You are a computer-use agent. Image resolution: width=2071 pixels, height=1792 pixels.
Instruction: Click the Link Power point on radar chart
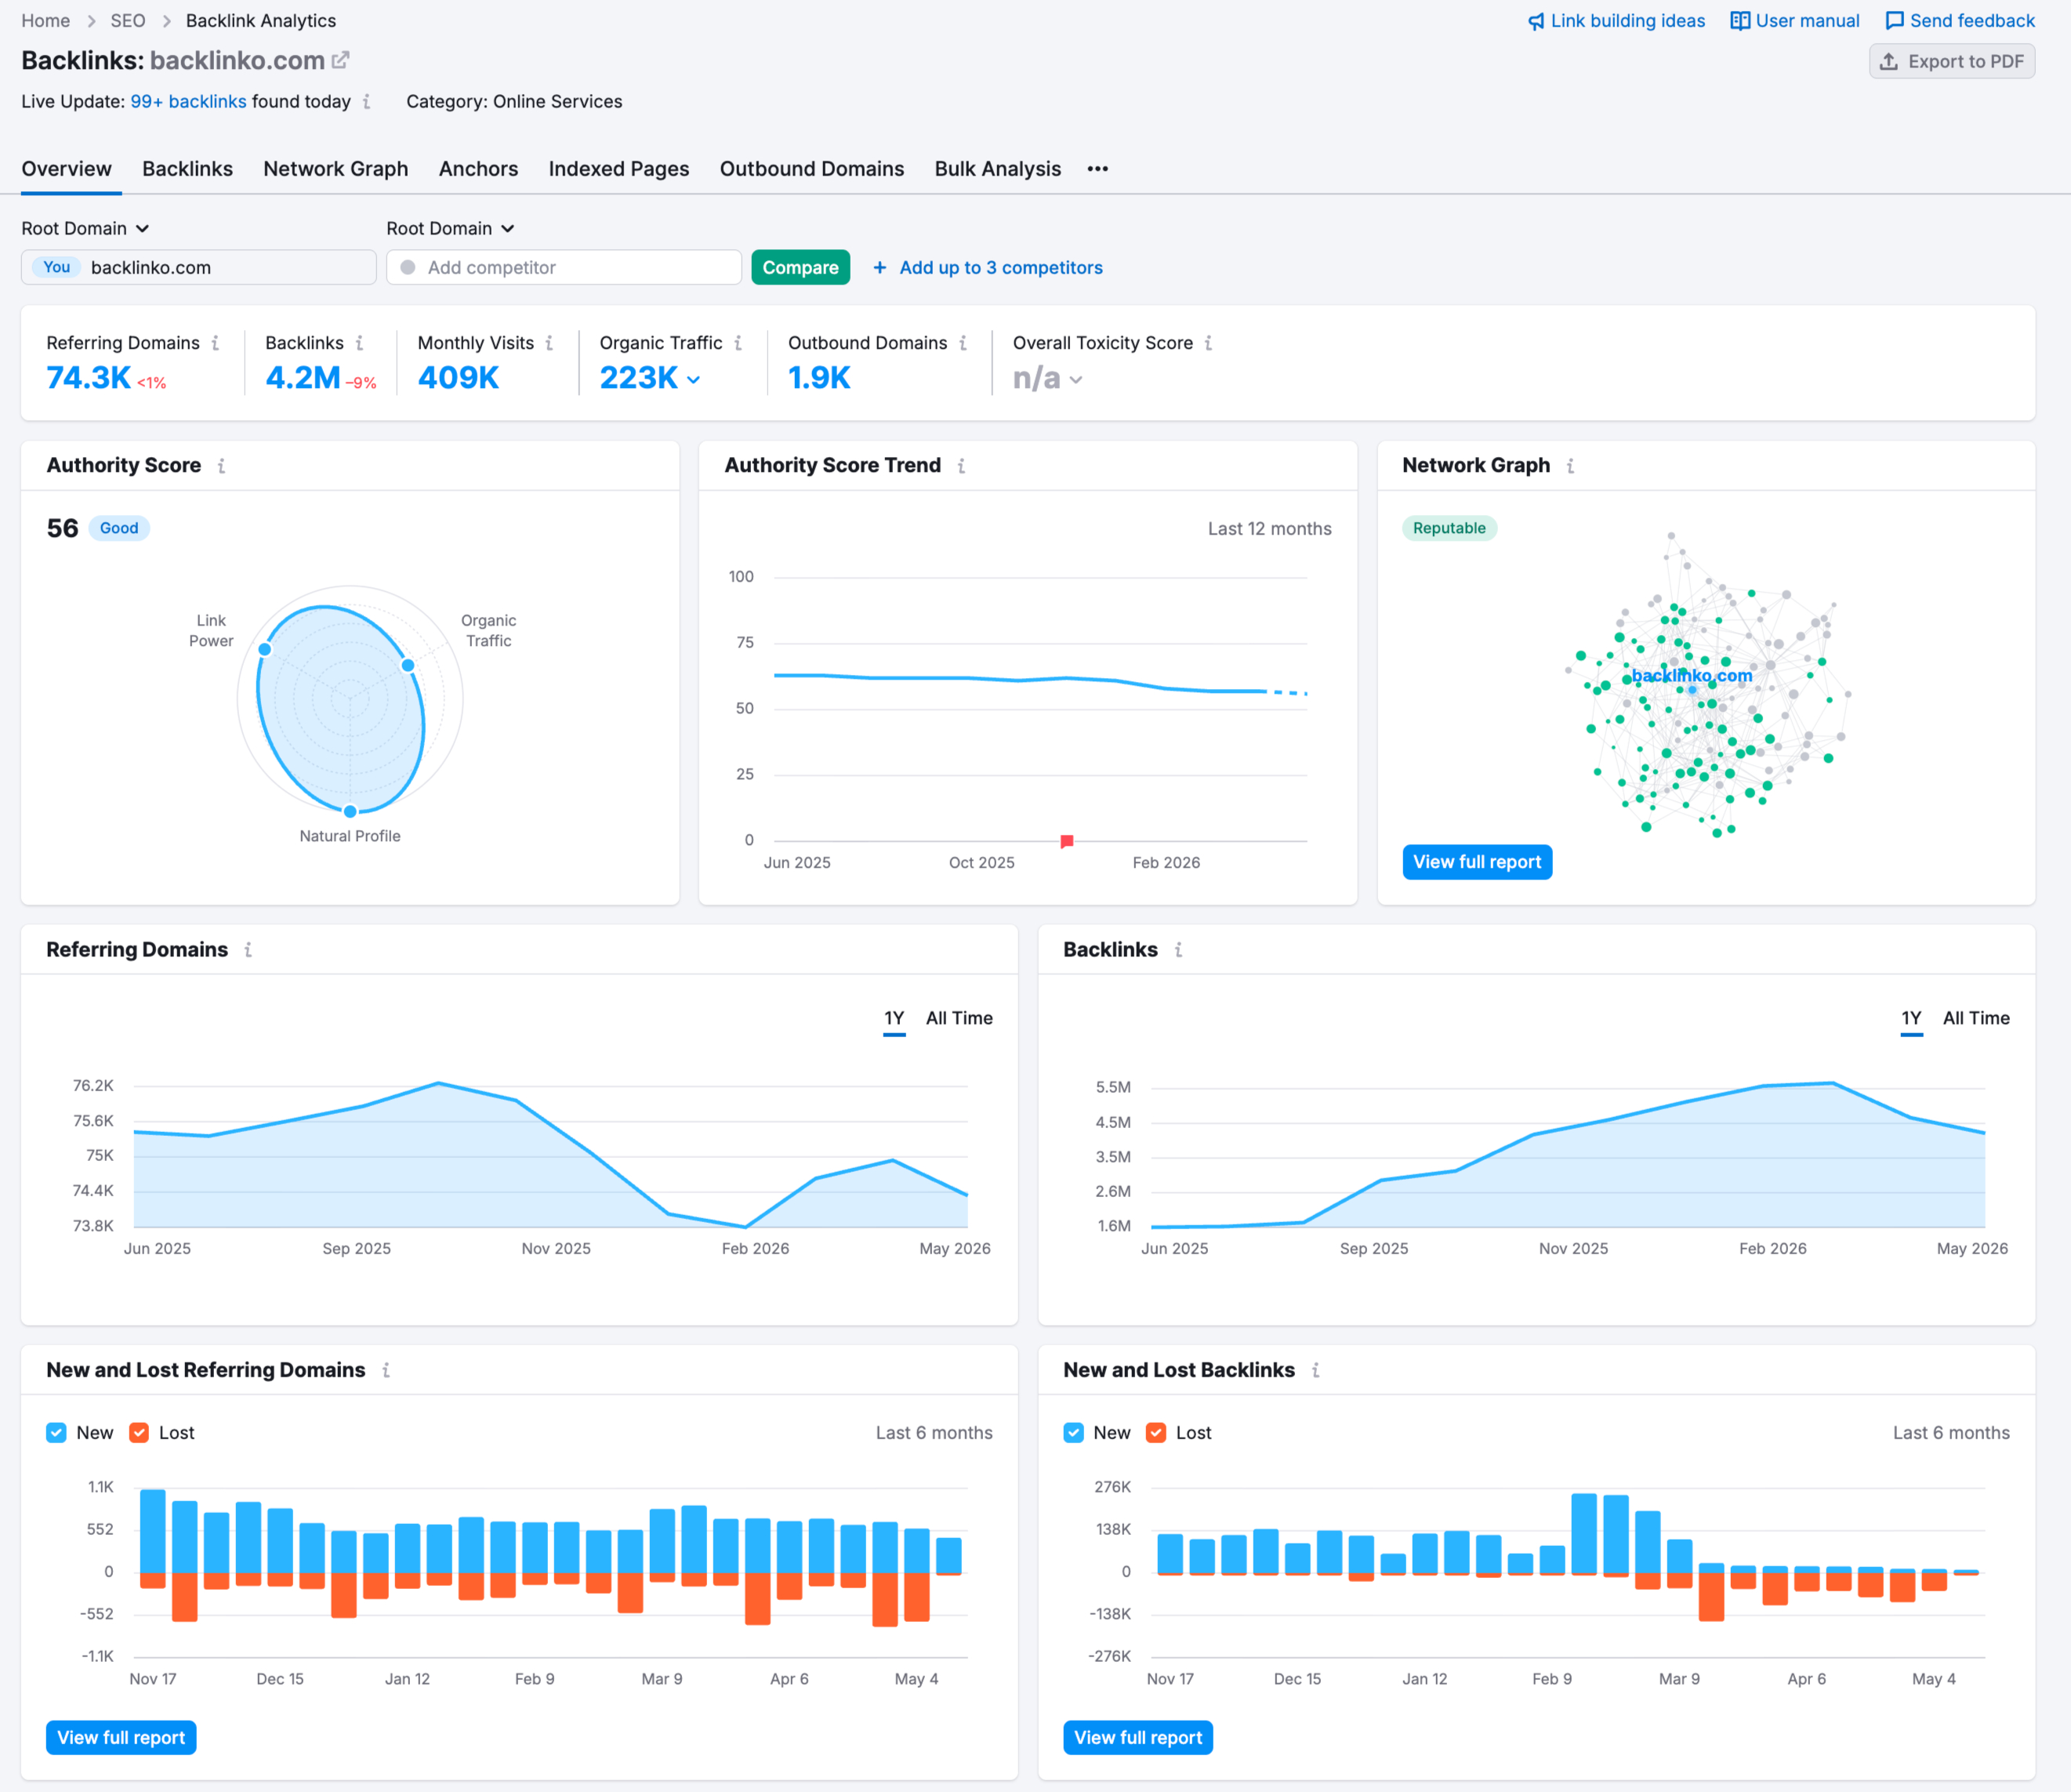pos(265,650)
